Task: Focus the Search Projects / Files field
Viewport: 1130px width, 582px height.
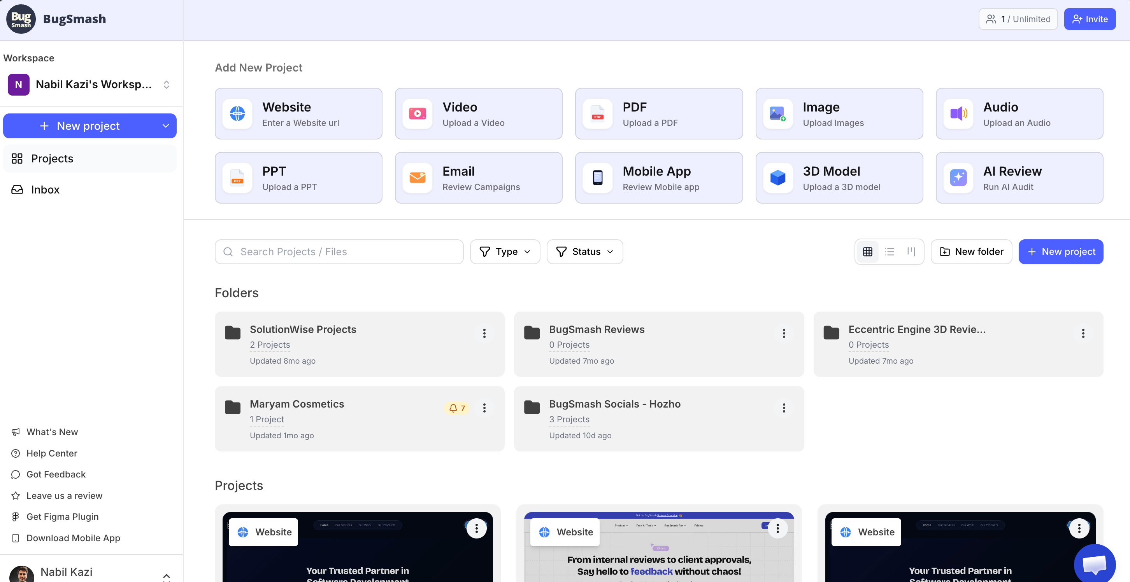Action: (x=339, y=252)
